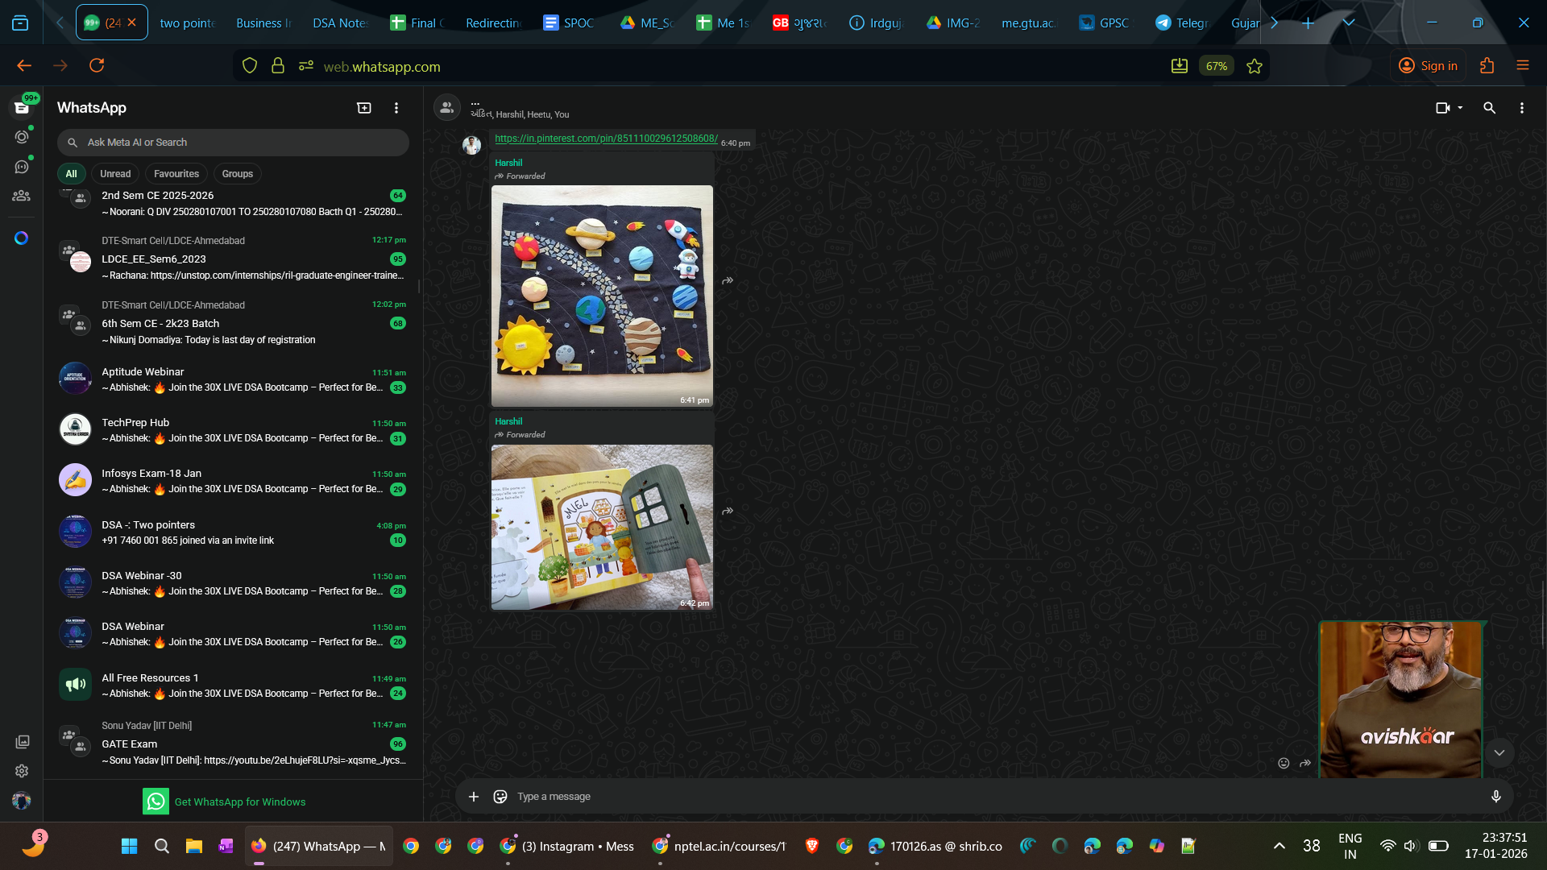Image resolution: width=1547 pixels, height=870 pixels.
Task: Open the Pinterest pin link
Action: point(606,139)
